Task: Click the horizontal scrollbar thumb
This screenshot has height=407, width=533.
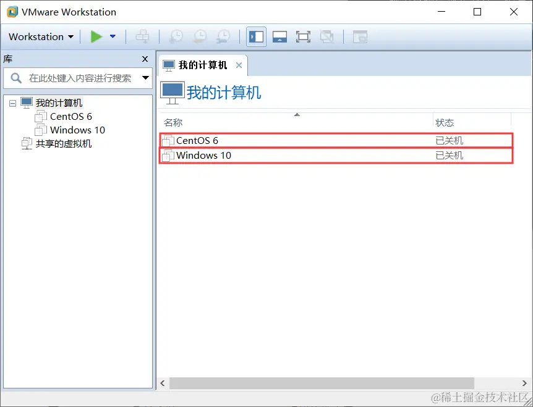Action: pos(322,383)
